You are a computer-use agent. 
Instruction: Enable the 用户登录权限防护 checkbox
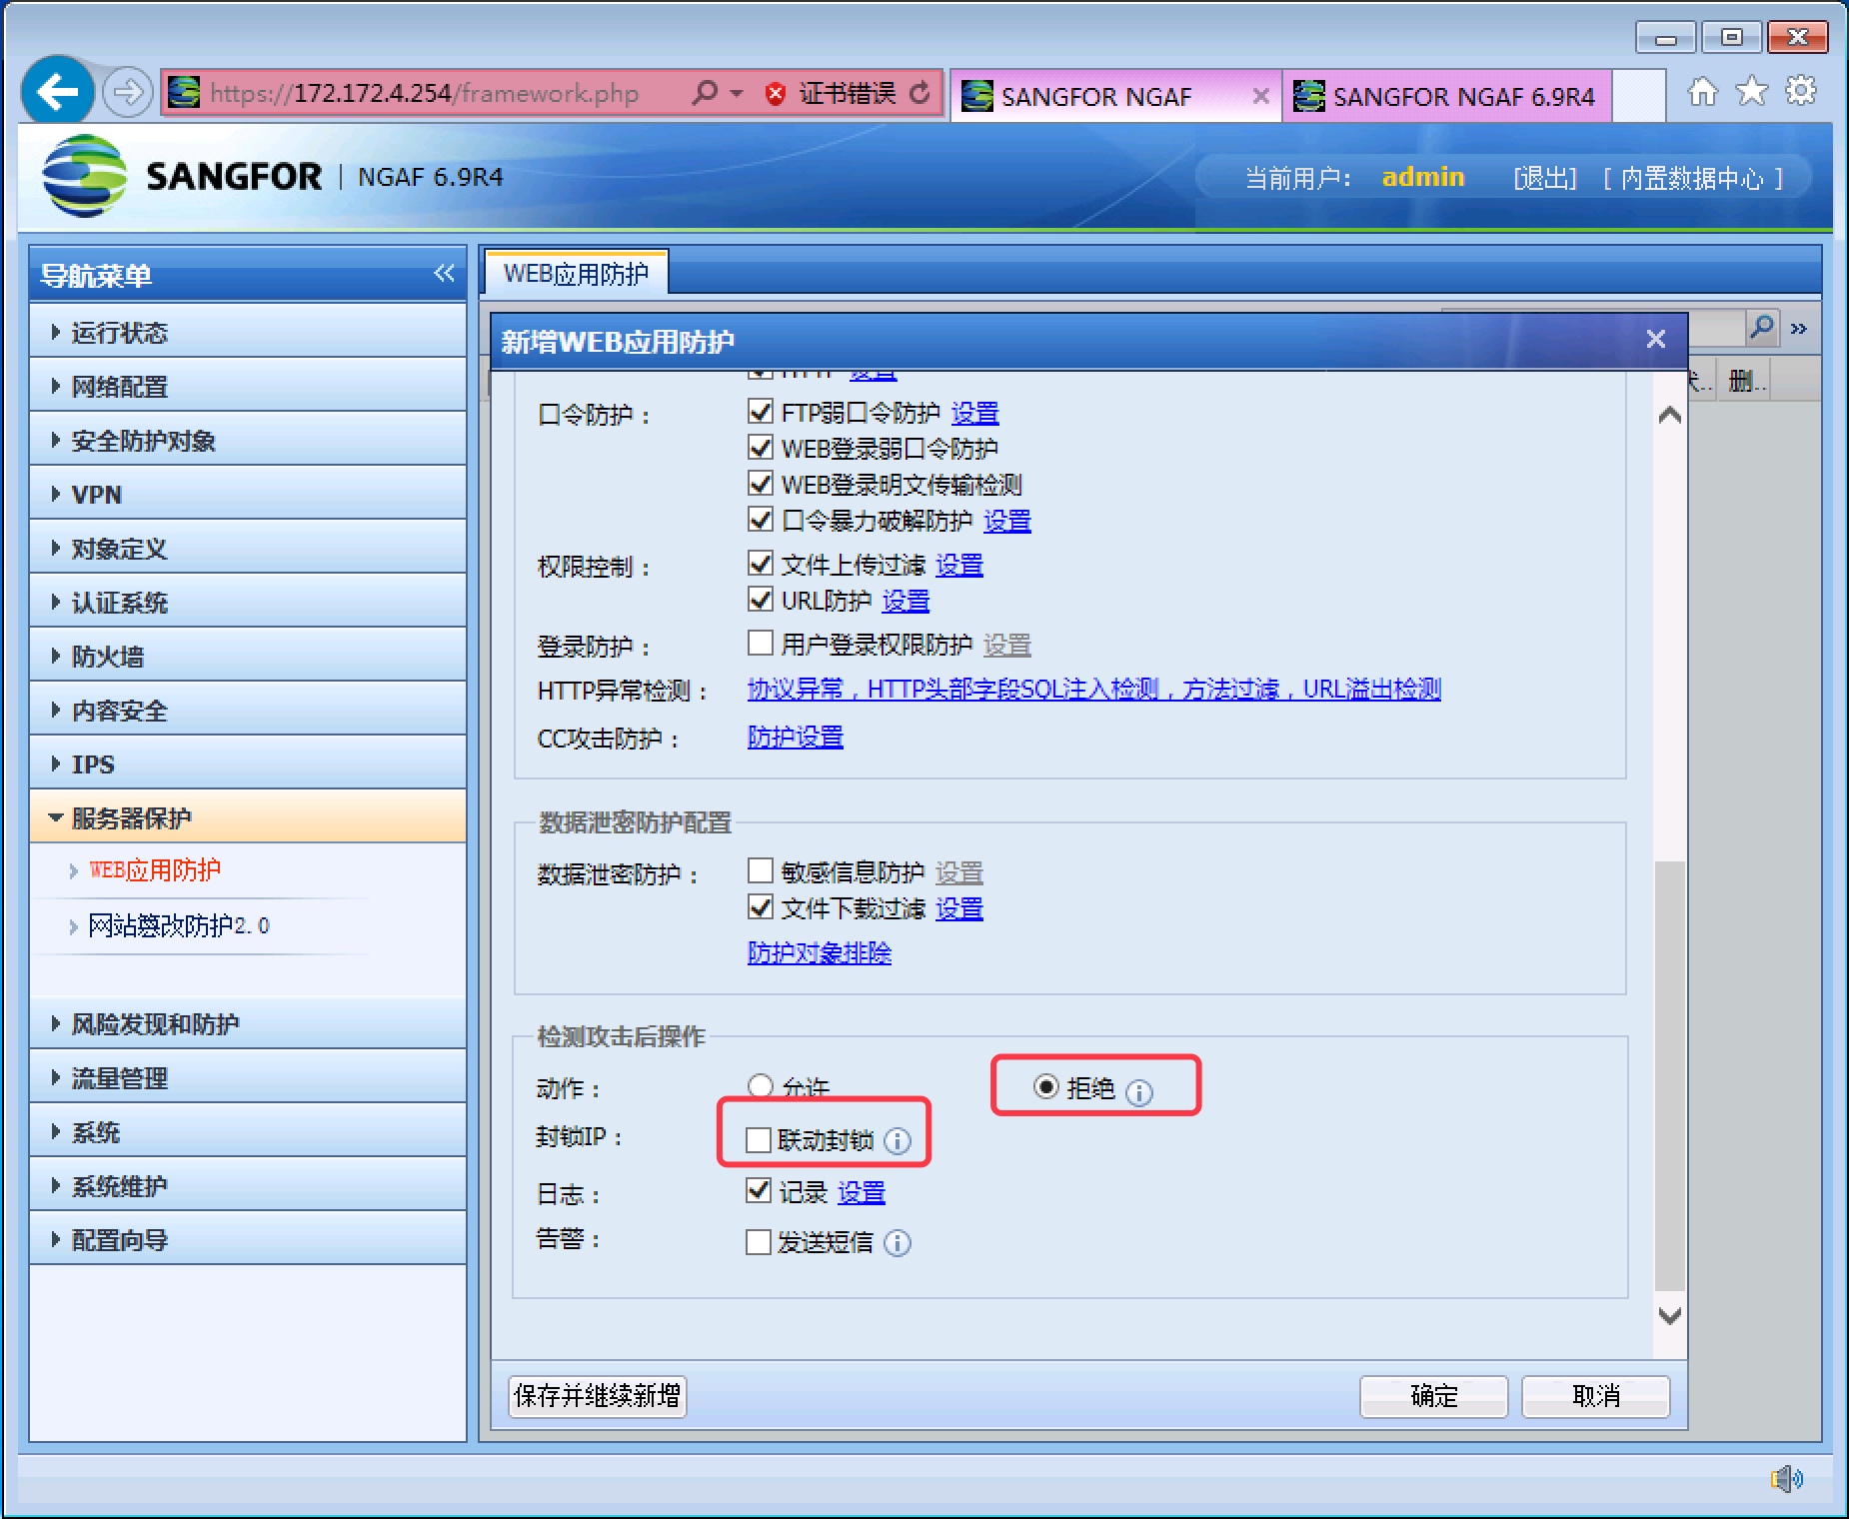click(x=760, y=643)
